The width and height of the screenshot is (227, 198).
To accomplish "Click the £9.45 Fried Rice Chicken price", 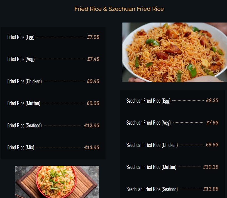I will pyautogui.click(x=93, y=81).
